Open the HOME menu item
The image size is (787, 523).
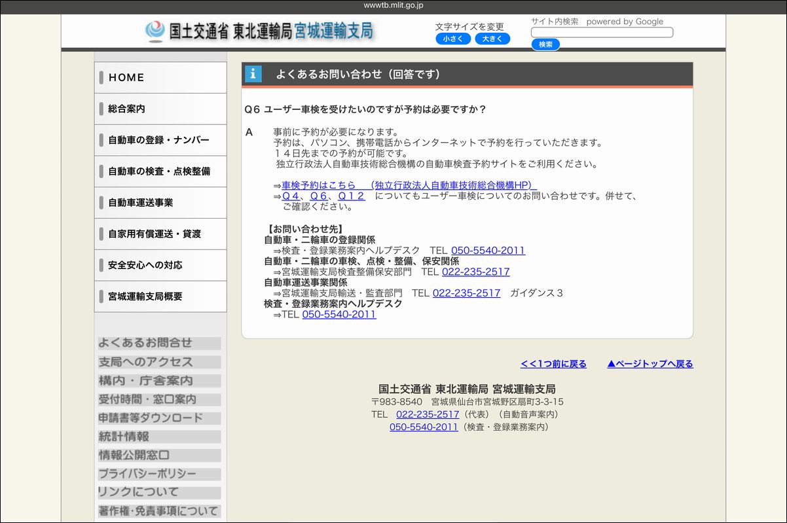(x=160, y=77)
